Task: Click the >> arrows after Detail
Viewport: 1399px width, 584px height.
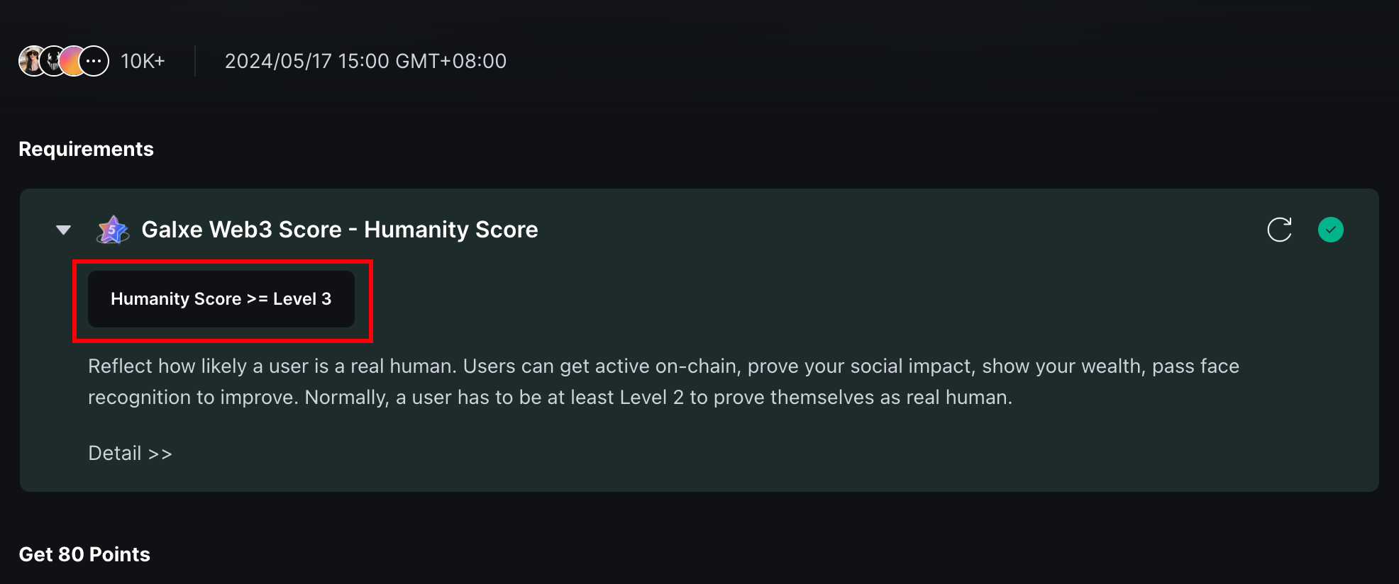Action: click(x=160, y=454)
